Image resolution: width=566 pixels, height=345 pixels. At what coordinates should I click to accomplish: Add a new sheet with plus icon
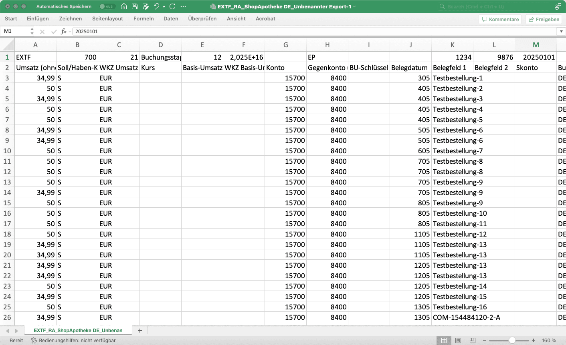tap(140, 331)
